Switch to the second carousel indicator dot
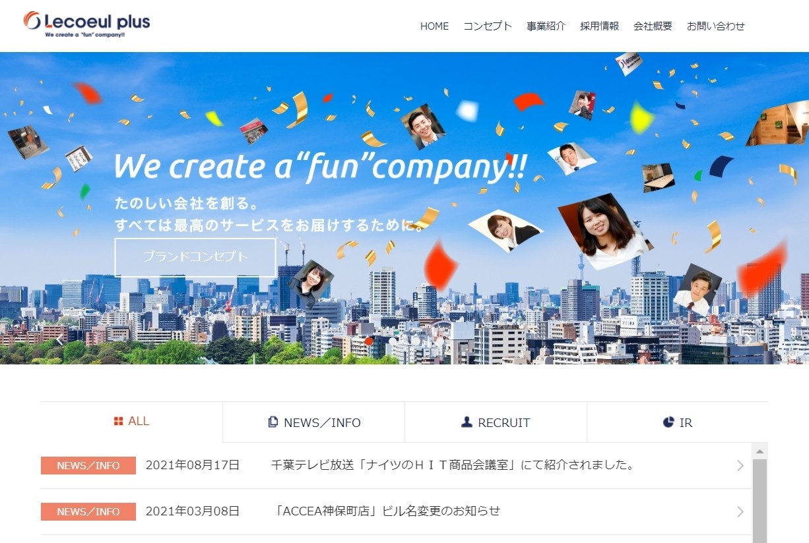 point(392,341)
